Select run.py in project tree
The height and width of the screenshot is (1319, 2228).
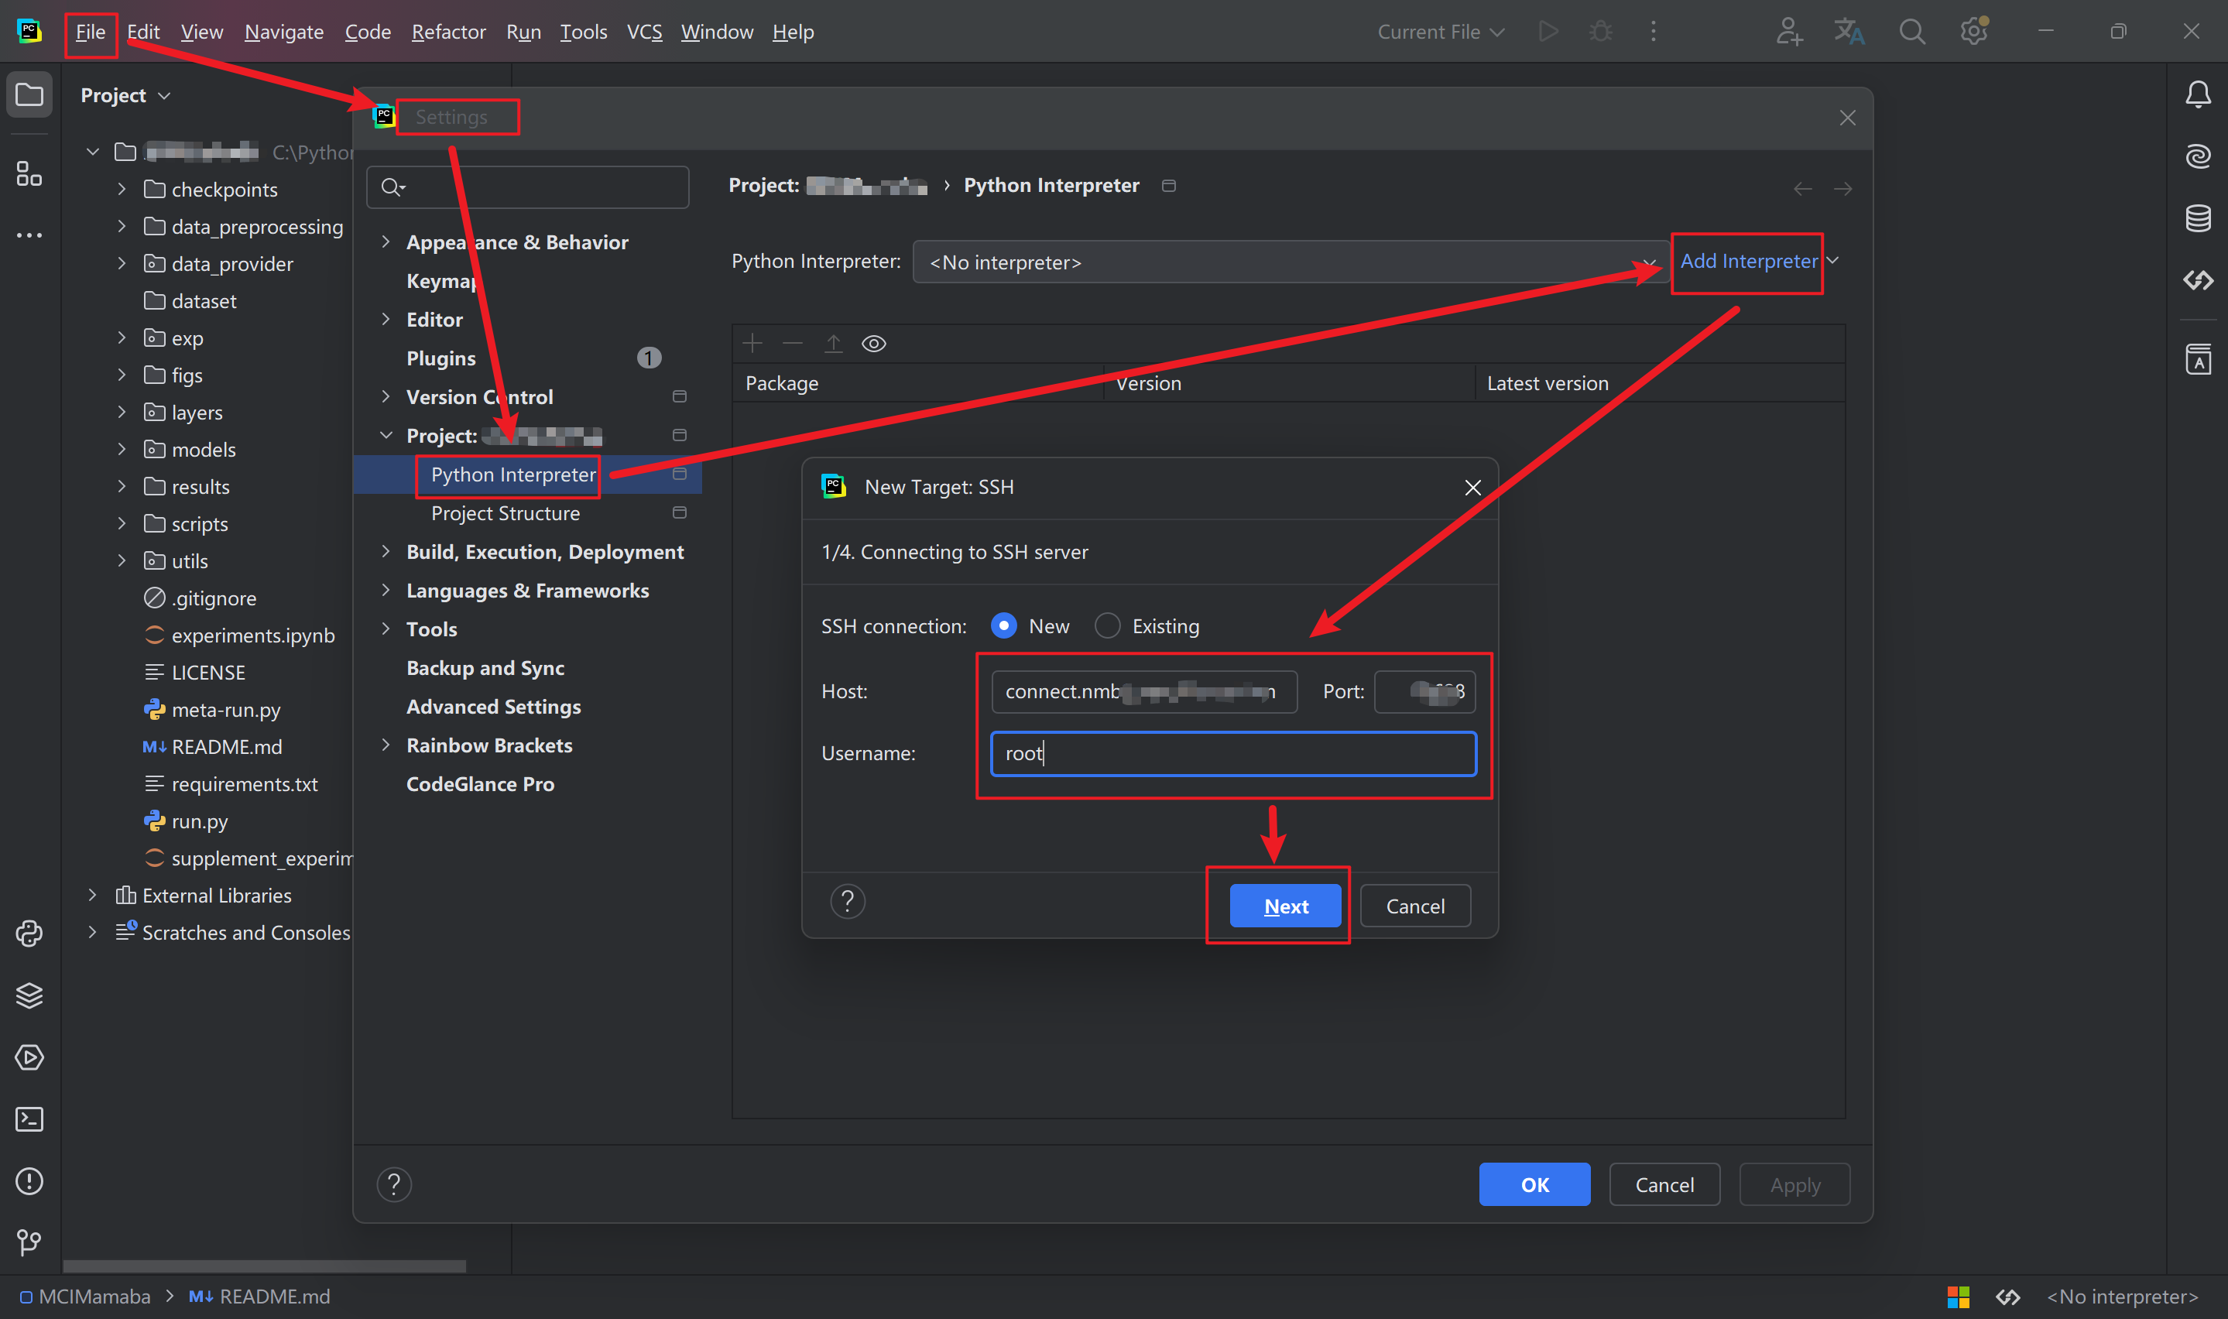coord(199,821)
